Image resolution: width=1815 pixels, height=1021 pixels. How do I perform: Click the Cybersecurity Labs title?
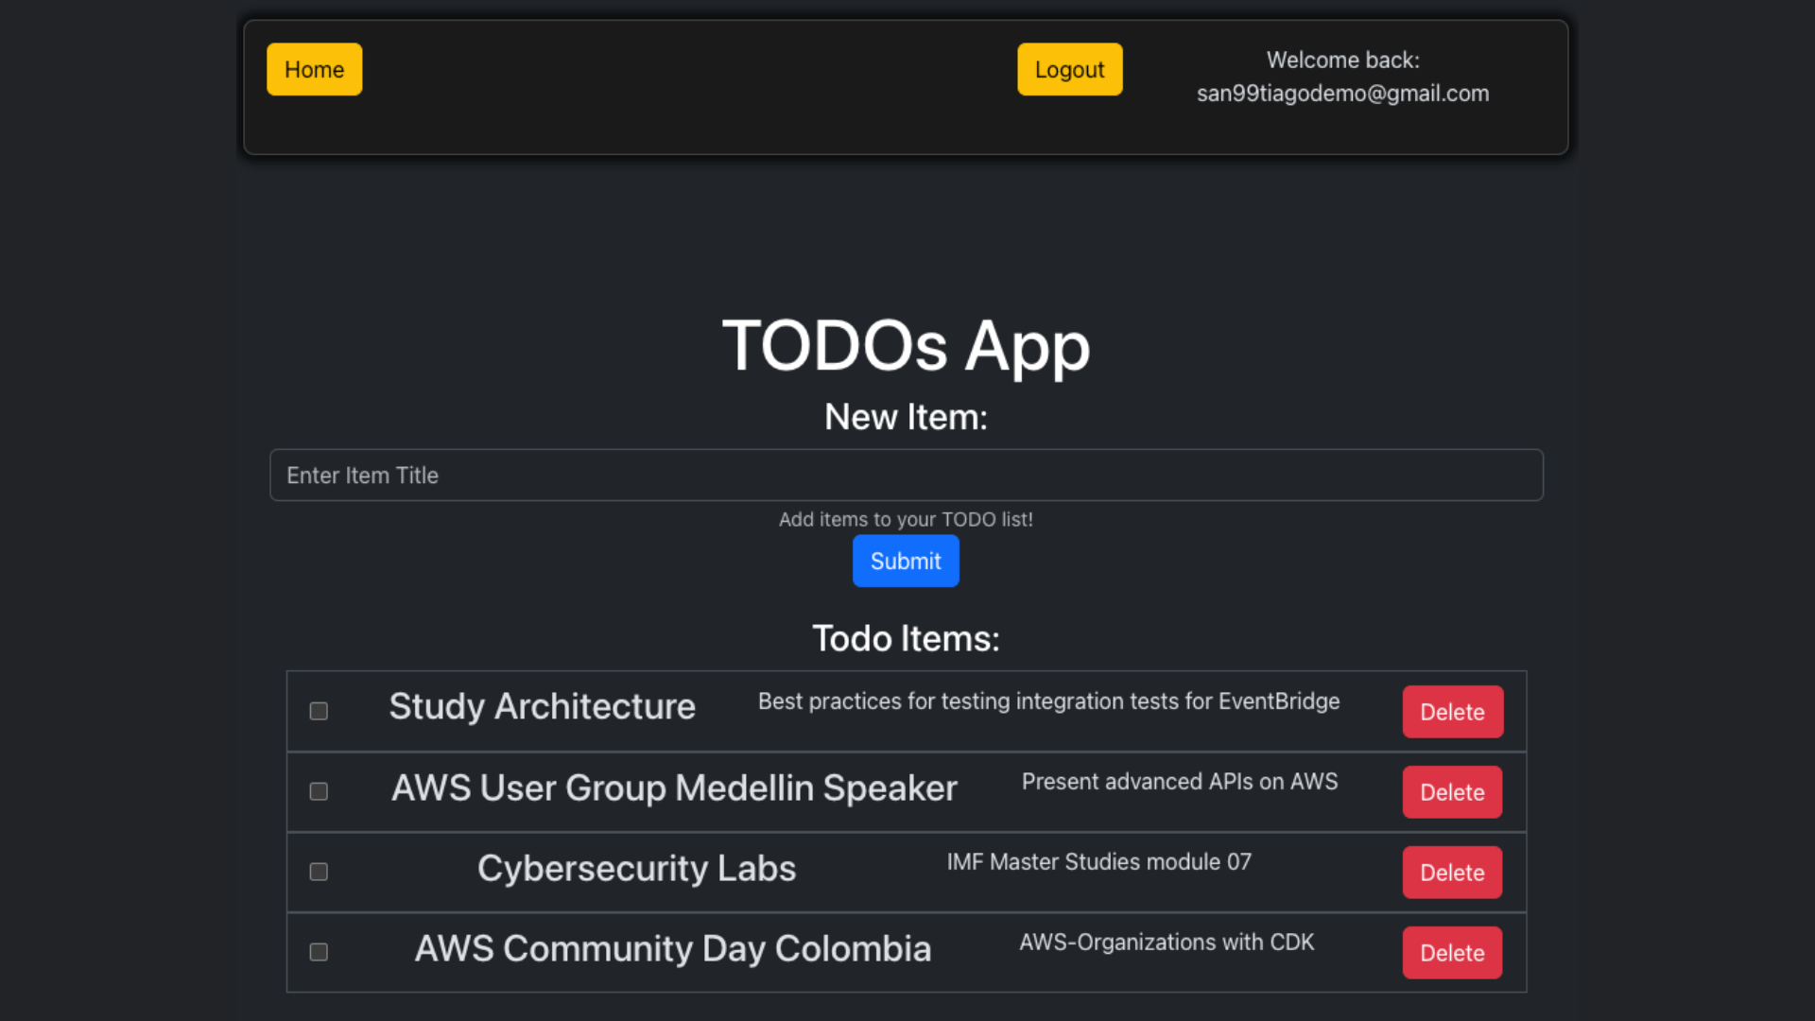click(636, 869)
